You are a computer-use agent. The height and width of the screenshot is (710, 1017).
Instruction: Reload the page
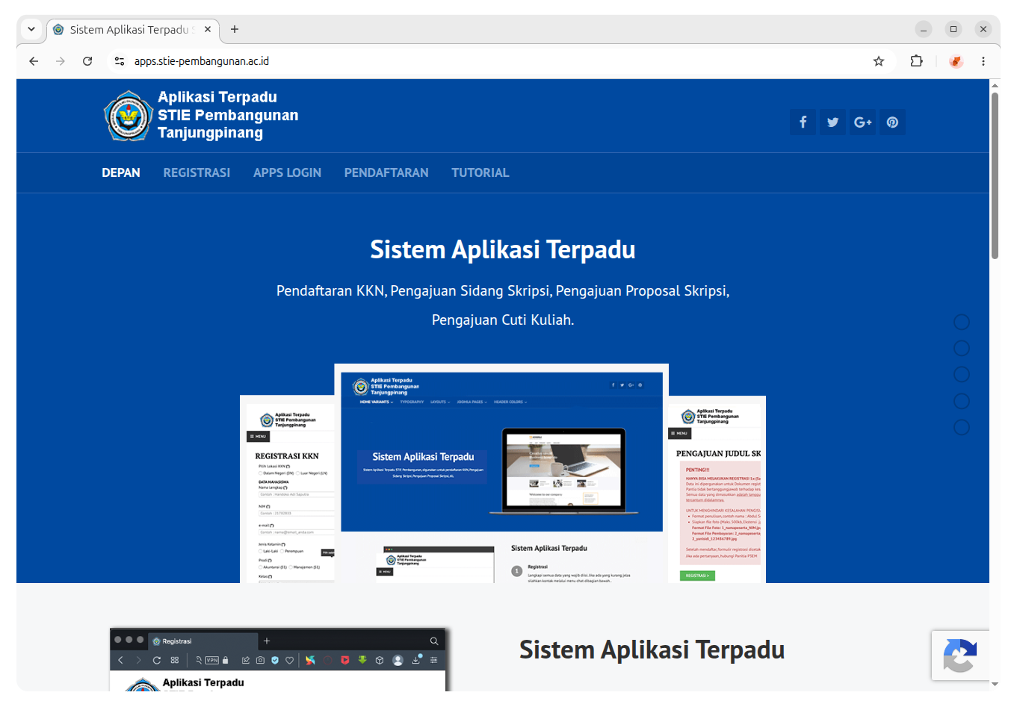pyautogui.click(x=87, y=61)
